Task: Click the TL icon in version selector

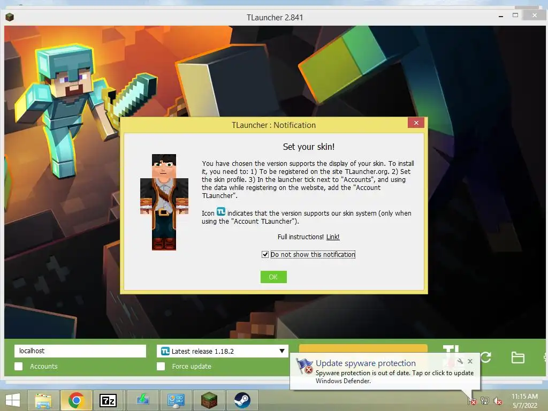Action: pos(165,351)
